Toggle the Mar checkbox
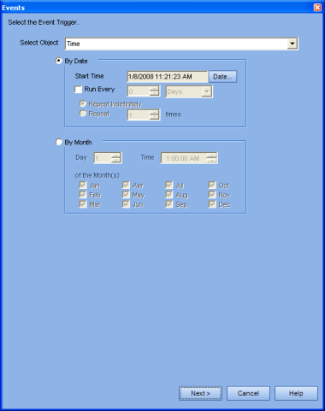 83,204
